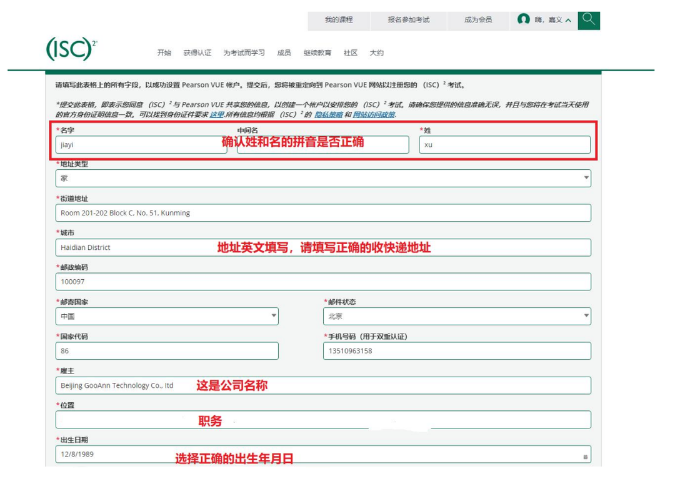Click the (ISC)² logo
Viewport: 675px width, 494px height.
coord(71,49)
